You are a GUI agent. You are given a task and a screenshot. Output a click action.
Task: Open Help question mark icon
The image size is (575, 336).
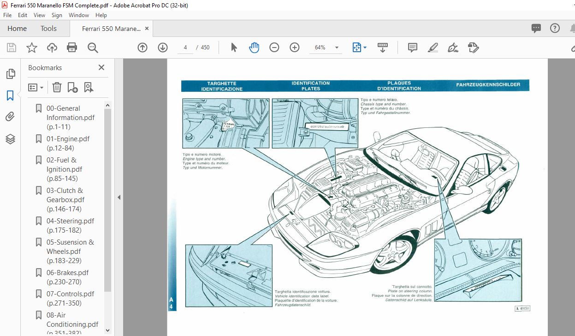click(555, 28)
